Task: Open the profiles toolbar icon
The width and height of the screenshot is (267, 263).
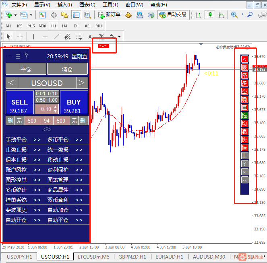Action: 24,15
